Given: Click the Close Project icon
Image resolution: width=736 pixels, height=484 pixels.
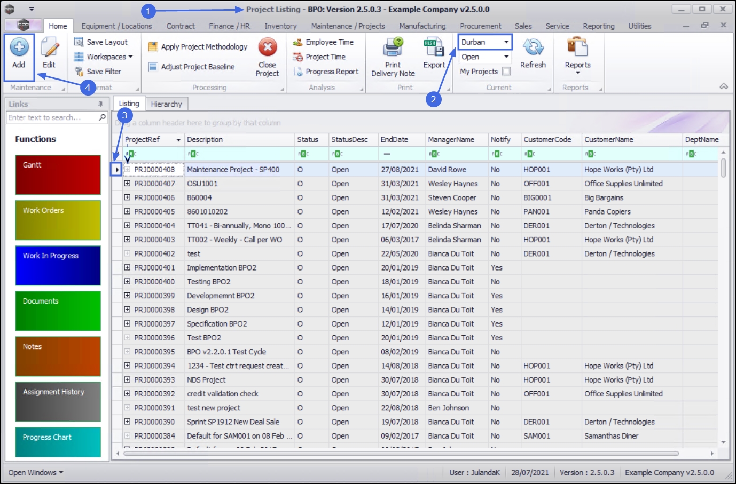Looking at the screenshot, I should click(268, 48).
